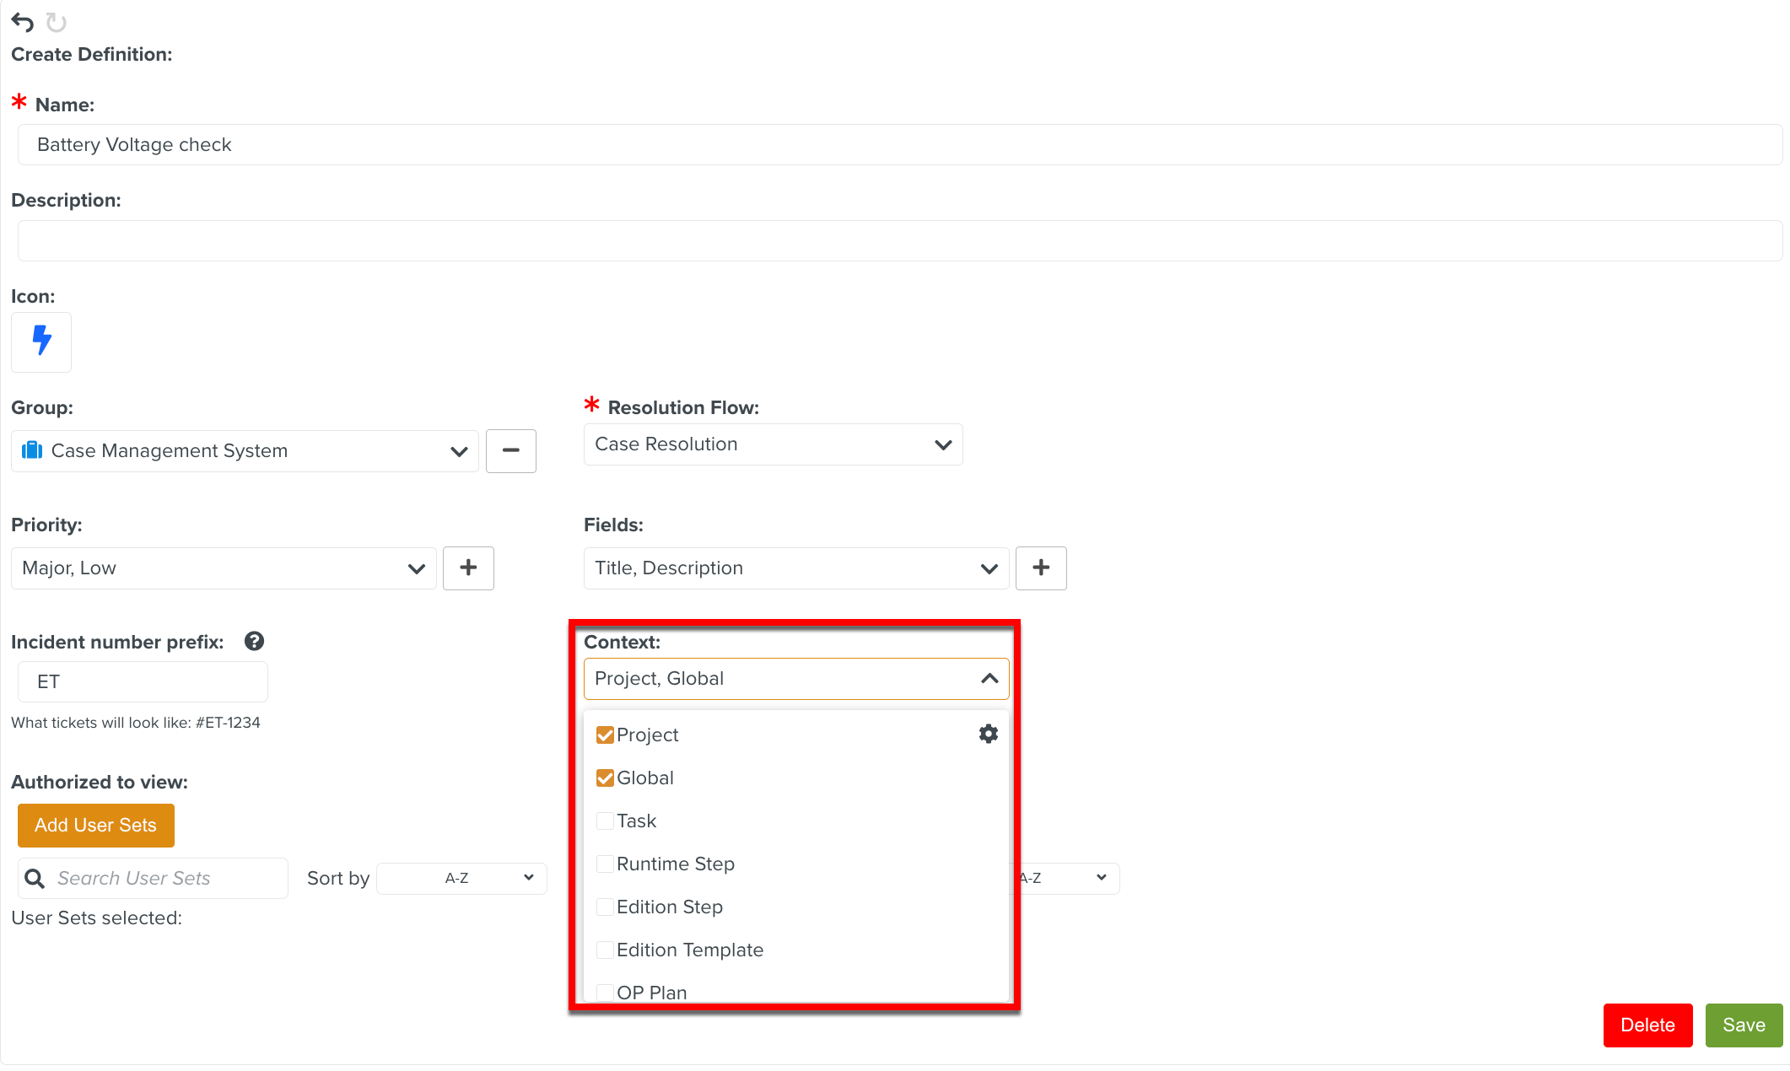Image resolution: width=1790 pixels, height=1071 pixels.
Task: Click the undo arrow icon
Action: (x=23, y=23)
